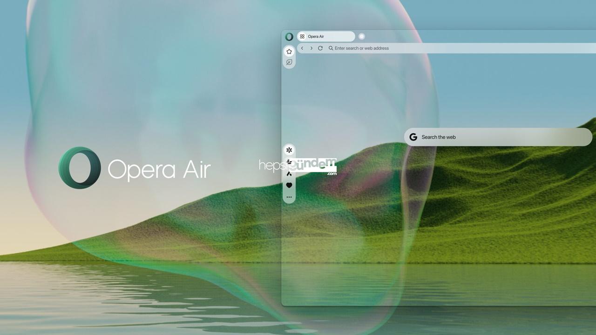Go forward using the right arrow
The image size is (596, 335).
tap(311, 48)
